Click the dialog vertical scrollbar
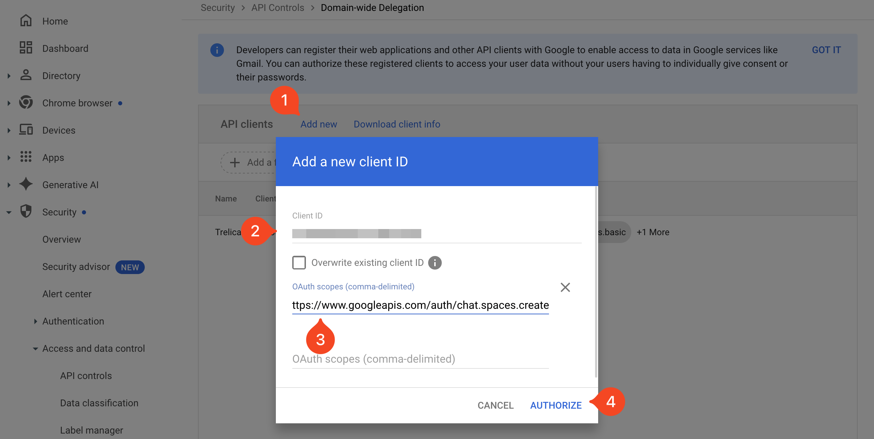Viewport: 874px width, 439px height. (x=596, y=282)
